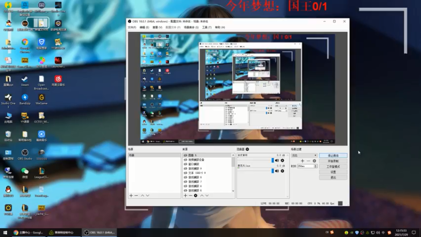Move scene down with the arrow
The height and width of the screenshot is (237, 421).
point(147,195)
